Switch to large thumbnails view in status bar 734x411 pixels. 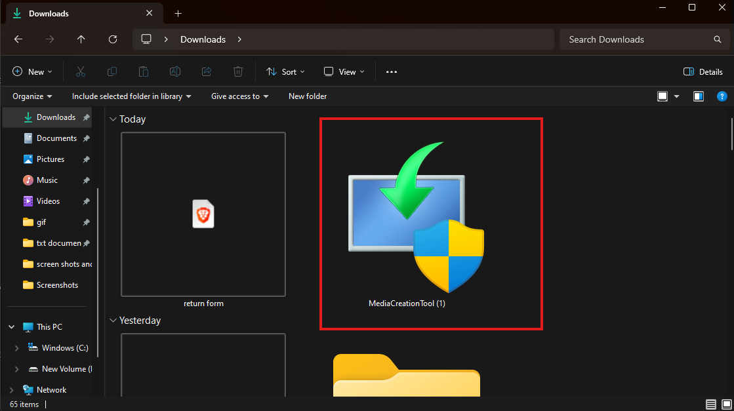(726, 404)
